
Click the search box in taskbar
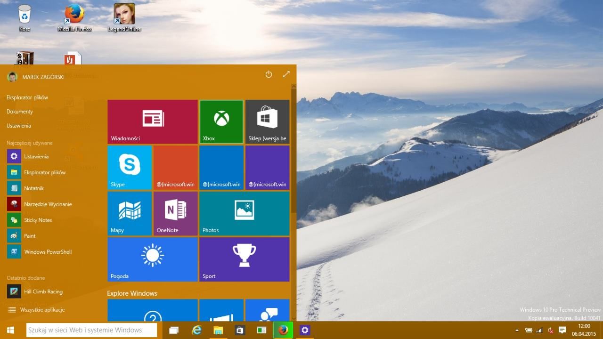[x=91, y=330]
